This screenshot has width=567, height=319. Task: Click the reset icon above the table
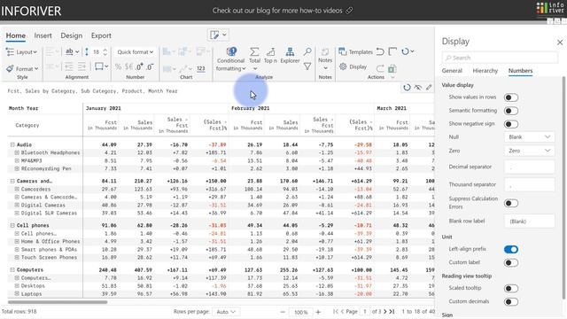[x=407, y=87]
